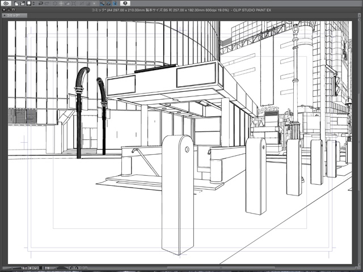Screen dimensions: 363x272
Task: Toggle Snap to Ruler
Action: pyautogui.click(x=102, y=3)
